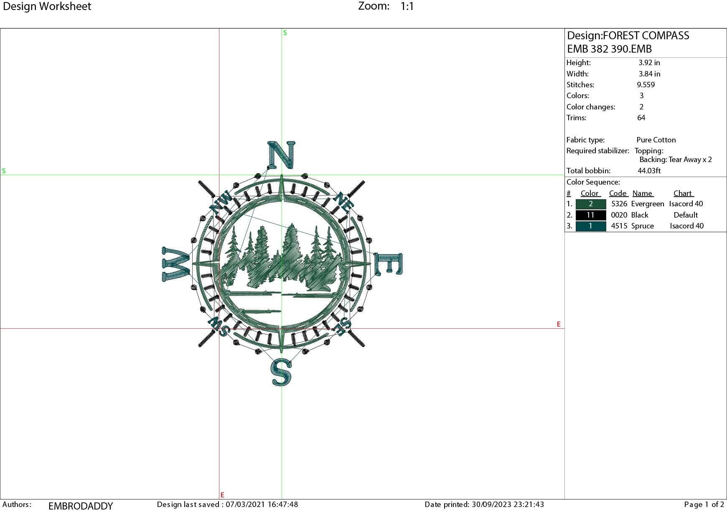The width and height of the screenshot is (727, 512).
Task: Click the author name 'EMBRODADDY'
Action: pyautogui.click(x=81, y=506)
